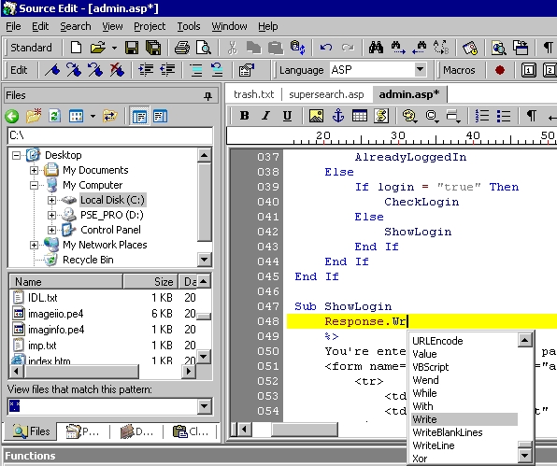Click the Find Previous binoculars icon
Viewport: 557px width, 466px height.
click(x=420, y=48)
